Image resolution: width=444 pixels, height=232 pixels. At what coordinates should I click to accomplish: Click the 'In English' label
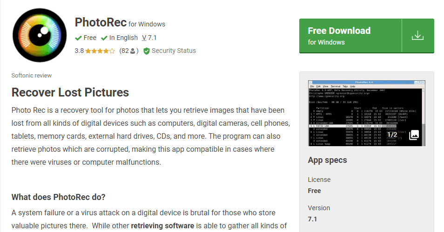(x=123, y=38)
